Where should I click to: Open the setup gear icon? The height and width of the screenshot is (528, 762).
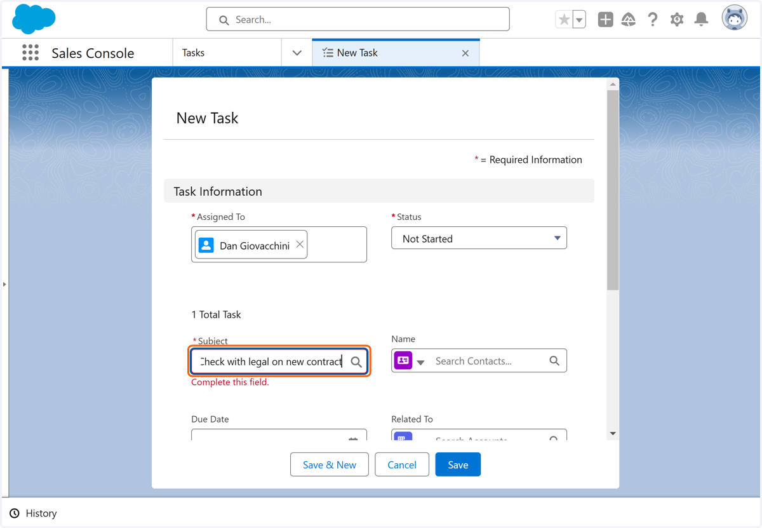pos(677,20)
